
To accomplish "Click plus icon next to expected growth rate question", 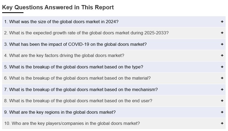I will 222,33.
